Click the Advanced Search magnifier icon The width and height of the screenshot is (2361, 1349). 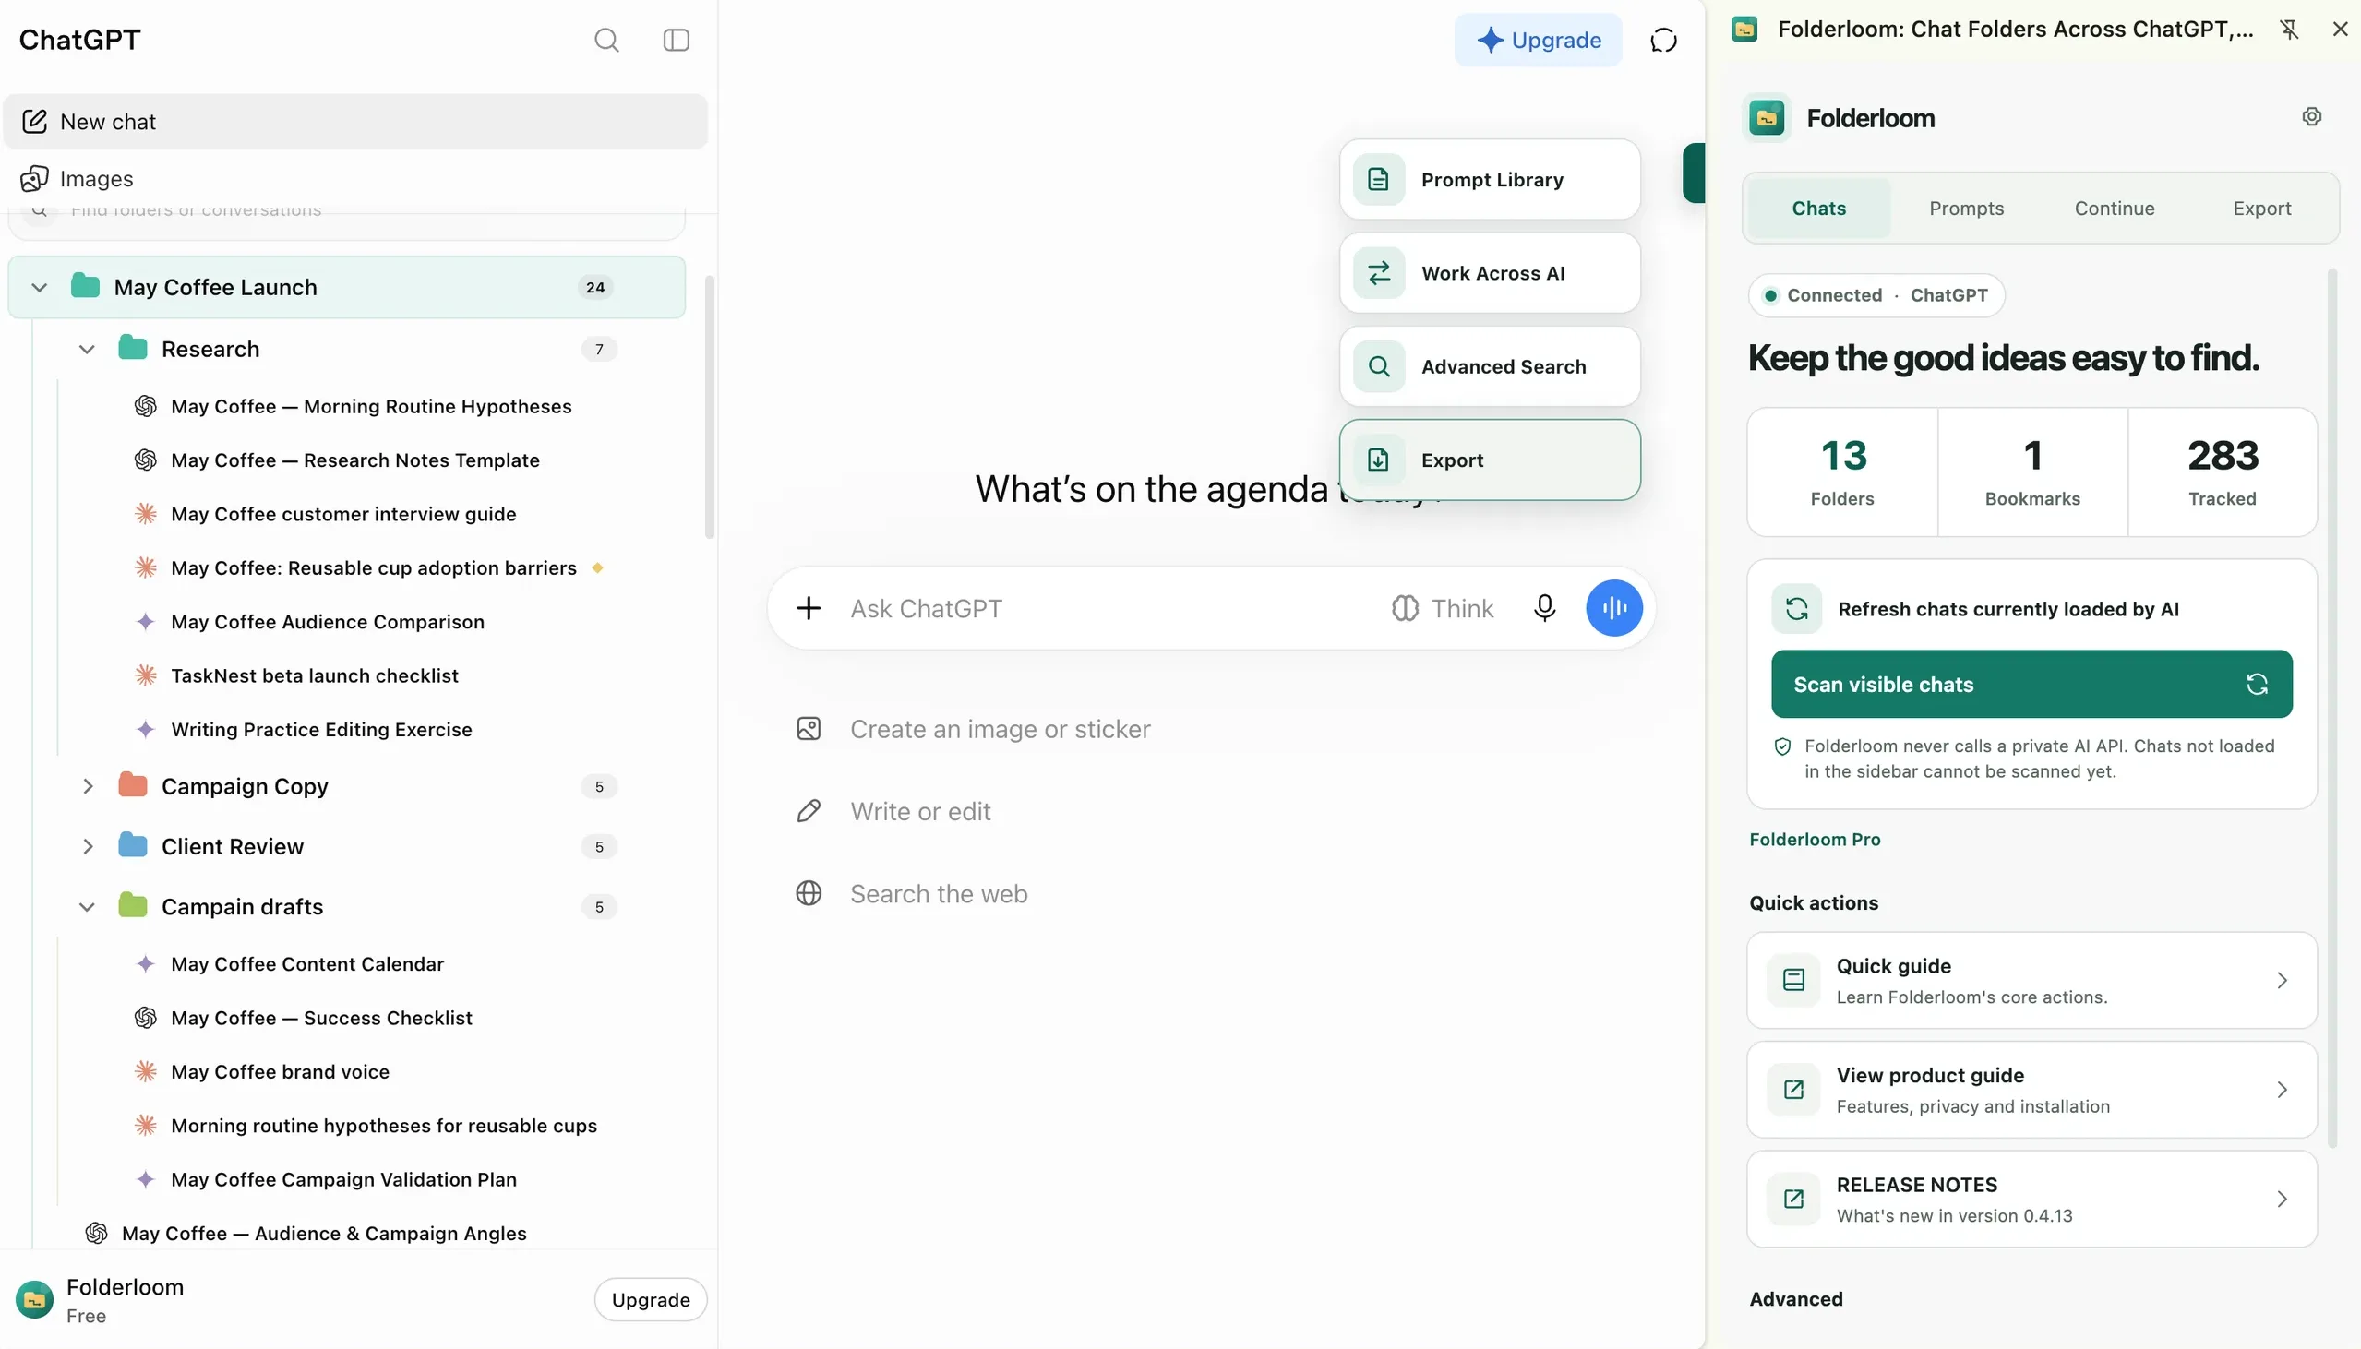pyautogui.click(x=1378, y=367)
